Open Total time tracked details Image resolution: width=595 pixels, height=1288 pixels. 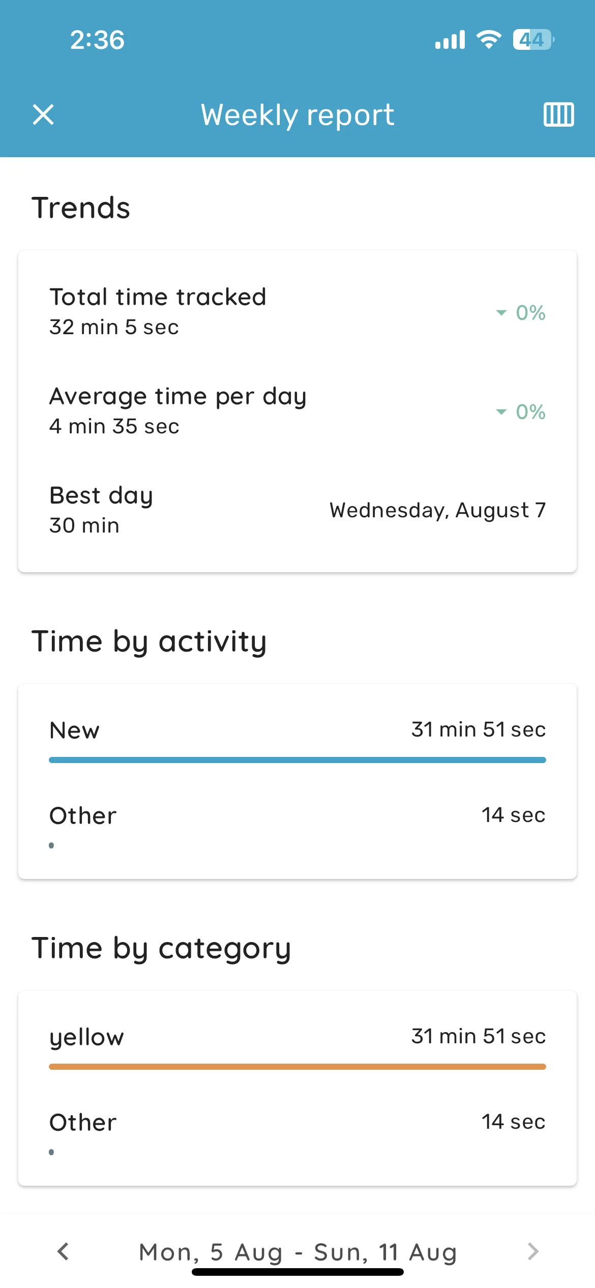pyautogui.click(x=297, y=311)
